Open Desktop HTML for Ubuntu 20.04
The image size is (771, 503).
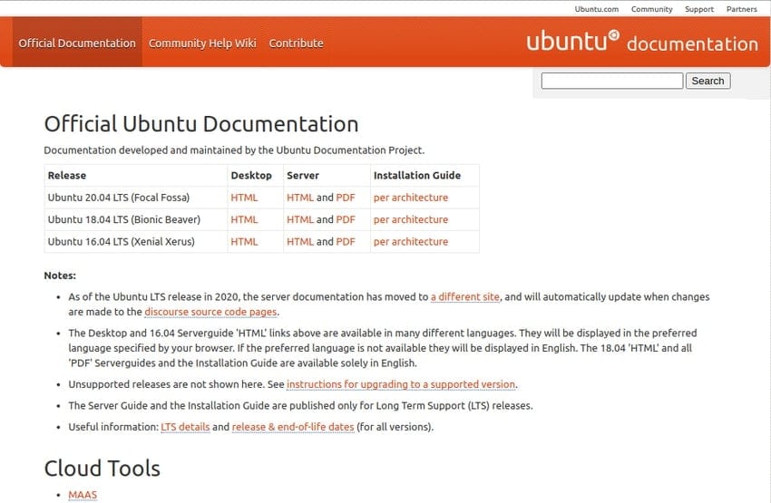click(244, 198)
